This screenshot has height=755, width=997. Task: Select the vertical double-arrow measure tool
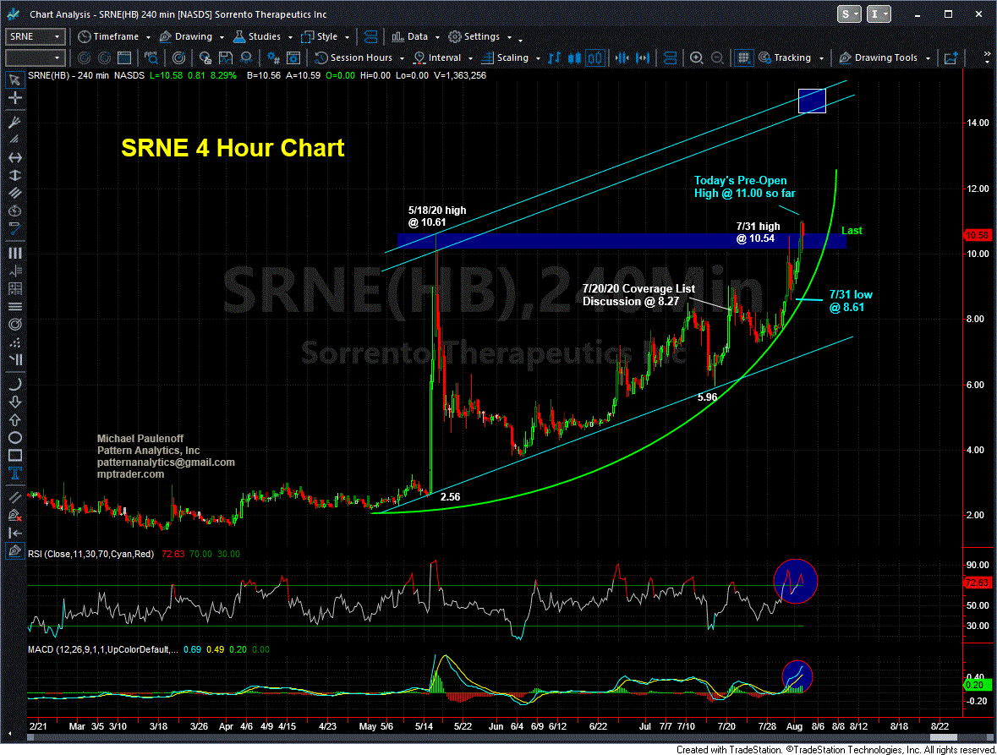[14, 175]
